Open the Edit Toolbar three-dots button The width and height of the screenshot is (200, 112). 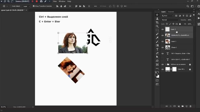coord(157,68)
